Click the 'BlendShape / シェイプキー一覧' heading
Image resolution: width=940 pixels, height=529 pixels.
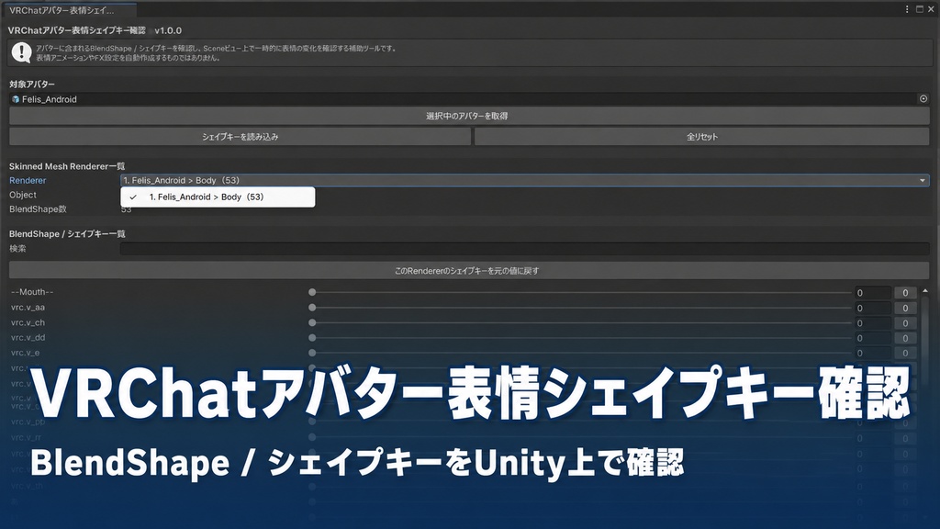(x=67, y=234)
